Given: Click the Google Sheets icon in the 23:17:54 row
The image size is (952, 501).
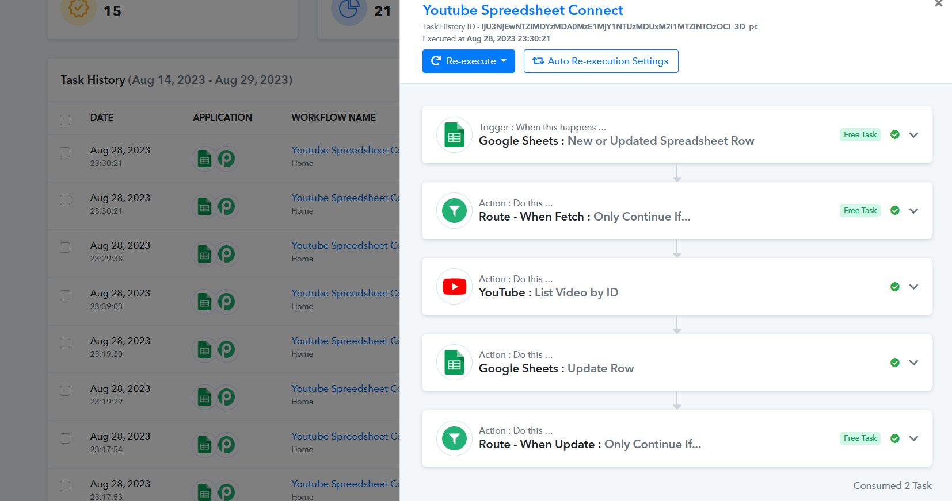Looking at the screenshot, I should click(204, 445).
